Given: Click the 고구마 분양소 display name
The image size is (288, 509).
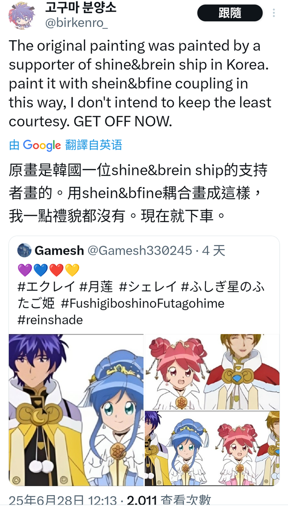Looking at the screenshot, I should pos(81,7).
